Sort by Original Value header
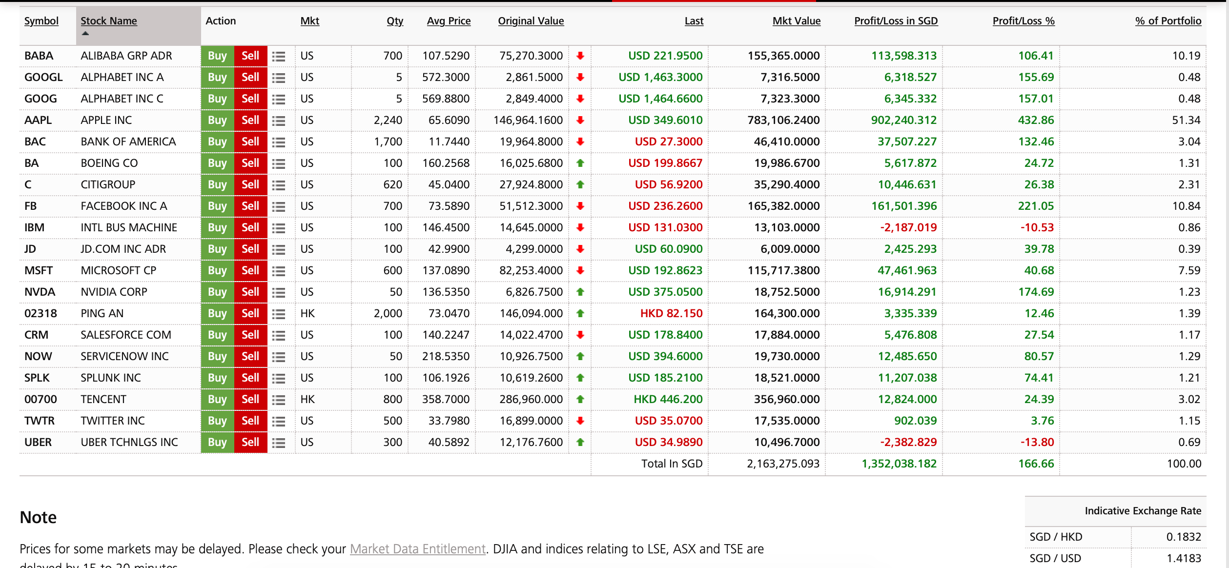Image resolution: width=1229 pixels, height=568 pixels. [531, 21]
